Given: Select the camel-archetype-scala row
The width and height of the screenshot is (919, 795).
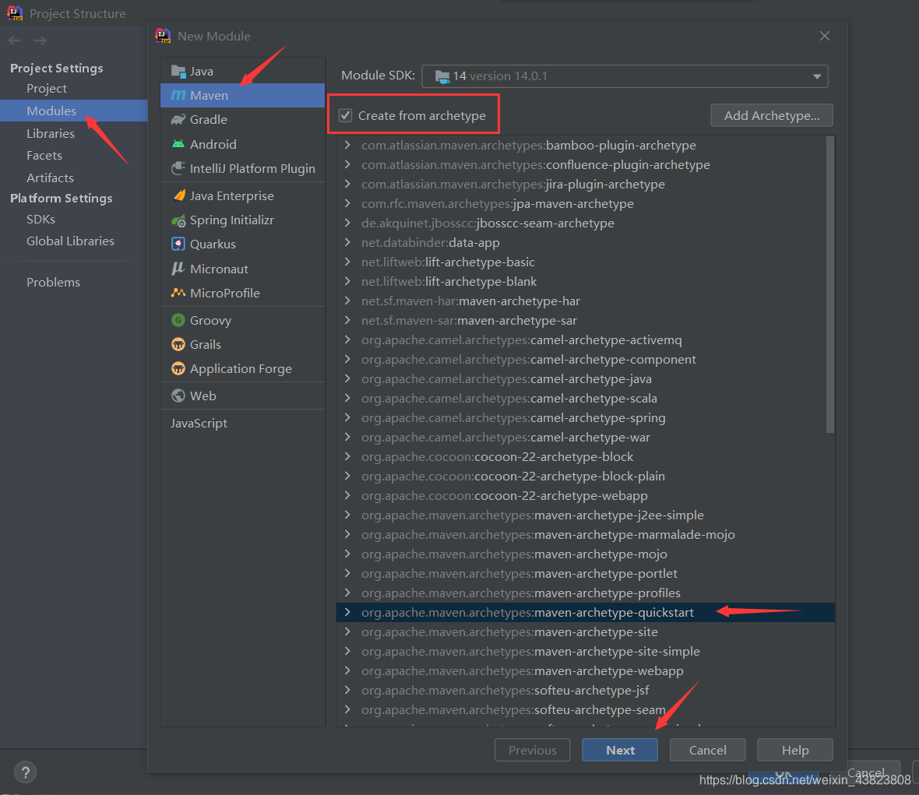Looking at the screenshot, I should (x=586, y=398).
